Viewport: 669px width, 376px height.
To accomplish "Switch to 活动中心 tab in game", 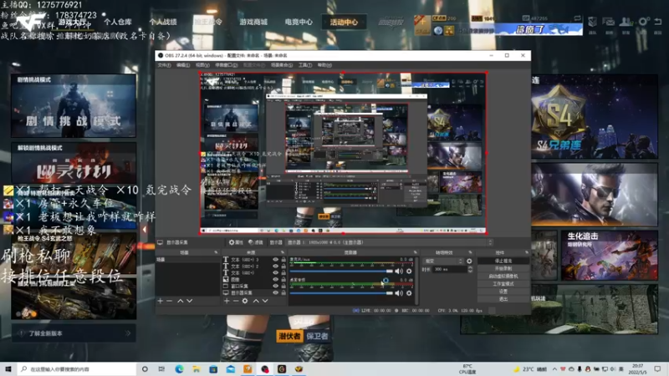I will click(x=344, y=23).
